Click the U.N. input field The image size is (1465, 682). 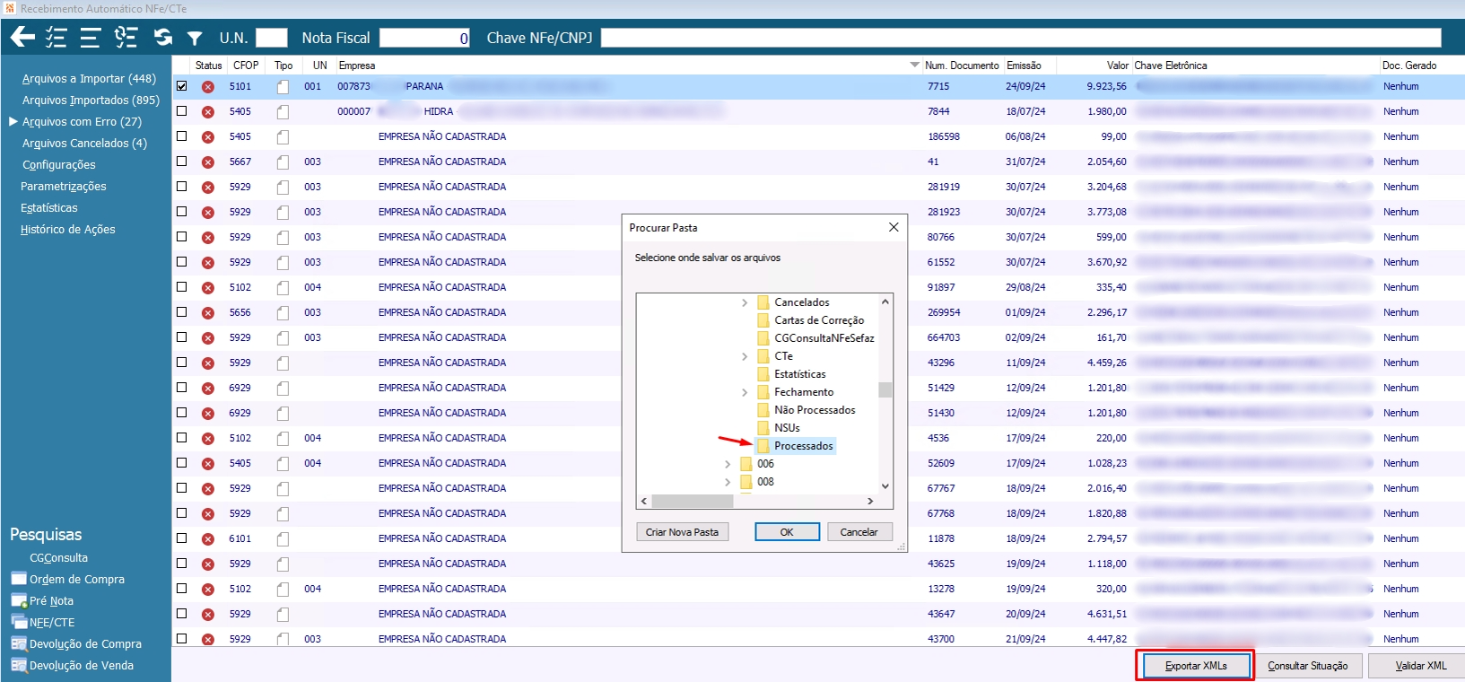pos(272,38)
